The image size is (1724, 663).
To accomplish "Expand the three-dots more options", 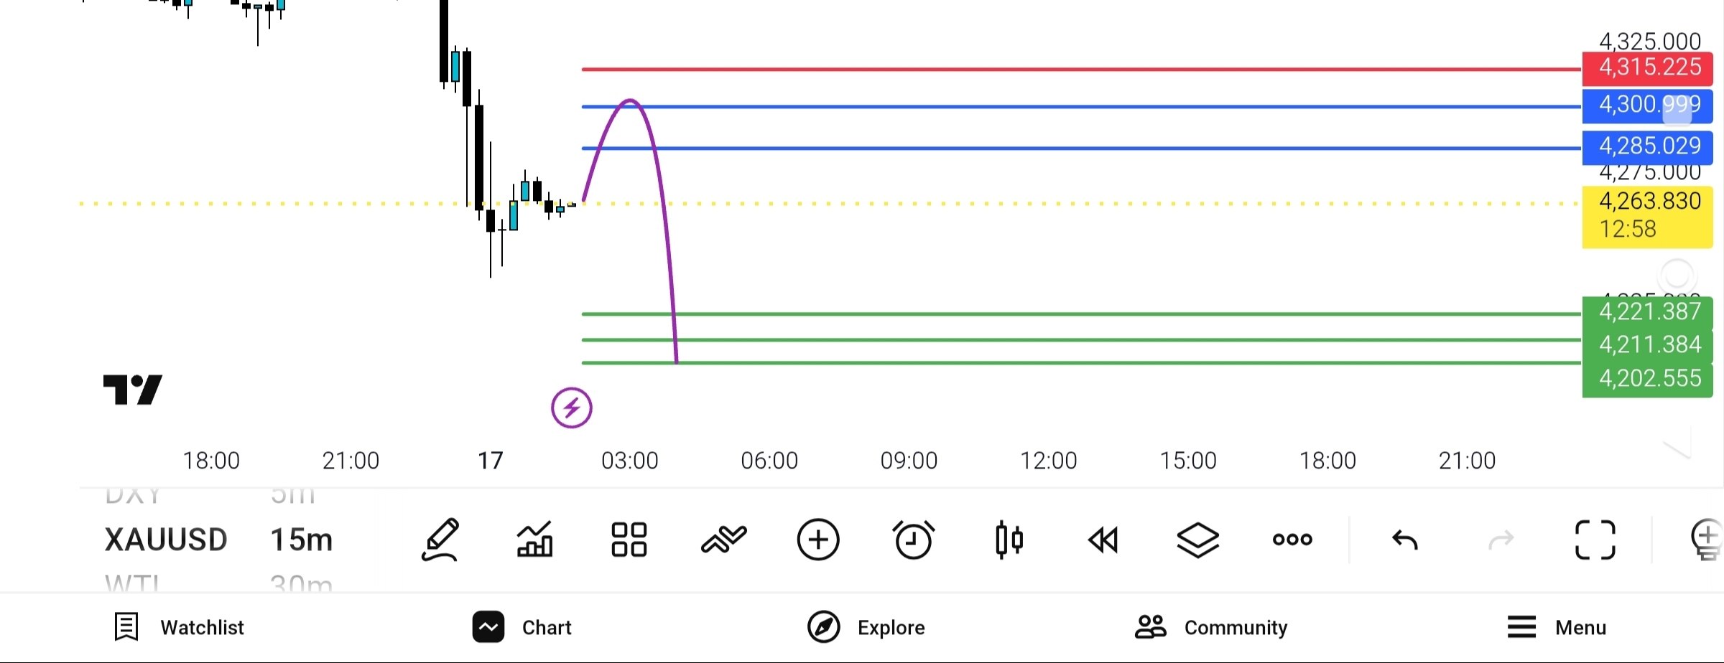I will tap(1292, 539).
